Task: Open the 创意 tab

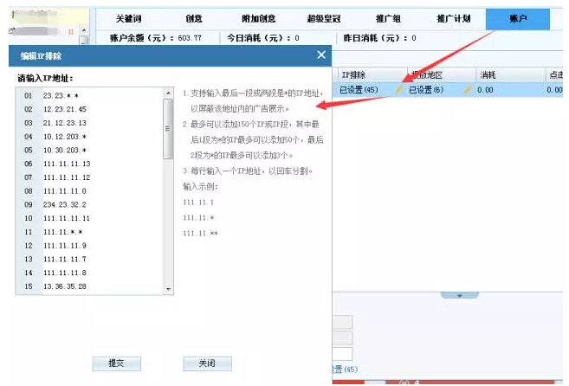Action: click(x=194, y=19)
